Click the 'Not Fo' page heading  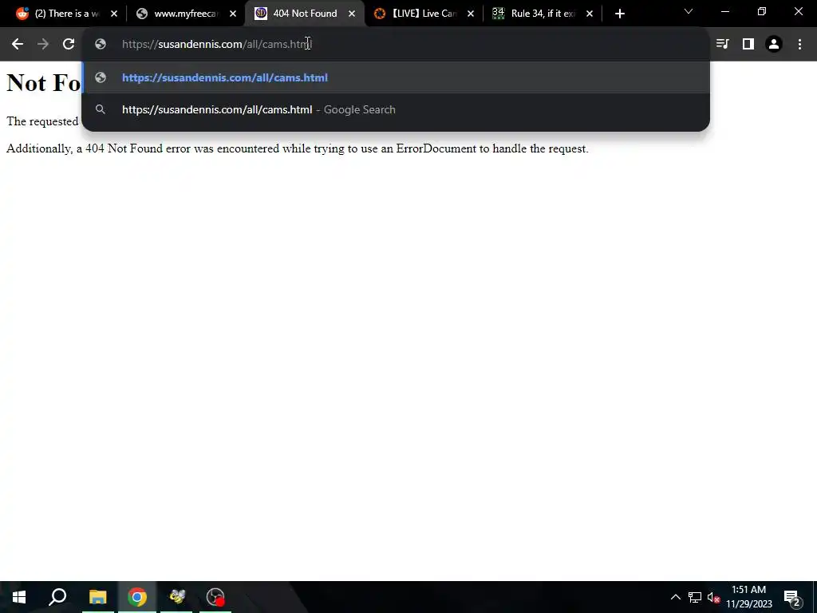43,82
